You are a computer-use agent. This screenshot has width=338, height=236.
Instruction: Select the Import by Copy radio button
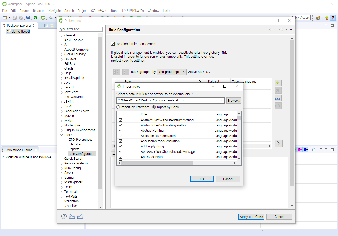[154, 107]
